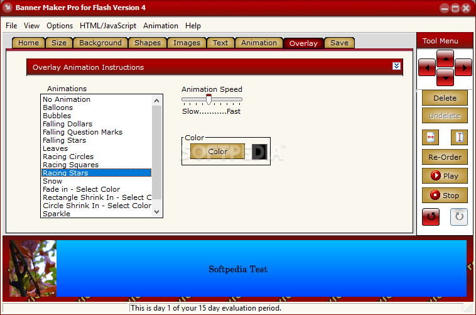476x315 pixels.
Task: Click the horizontal center alignment icon
Action: [x=430, y=137]
